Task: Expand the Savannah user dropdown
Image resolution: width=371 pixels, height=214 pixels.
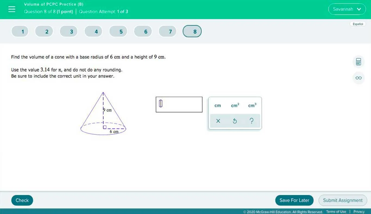Action: tap(347, 9)
